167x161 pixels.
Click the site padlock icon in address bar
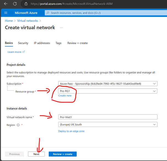[26, 4]
